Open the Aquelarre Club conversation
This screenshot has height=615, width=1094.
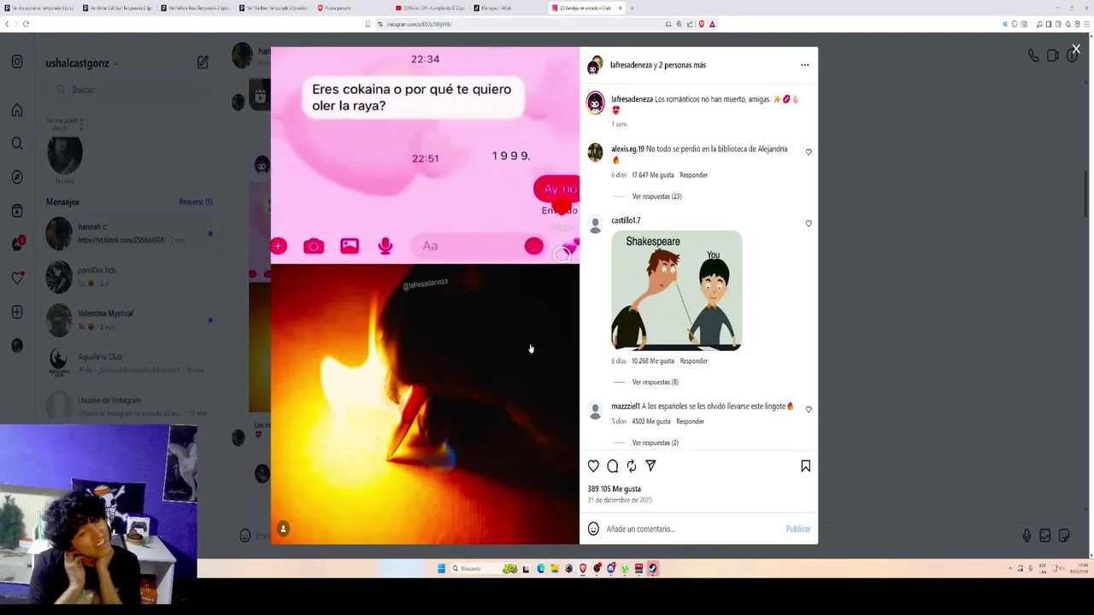click(x=128, y=363)
